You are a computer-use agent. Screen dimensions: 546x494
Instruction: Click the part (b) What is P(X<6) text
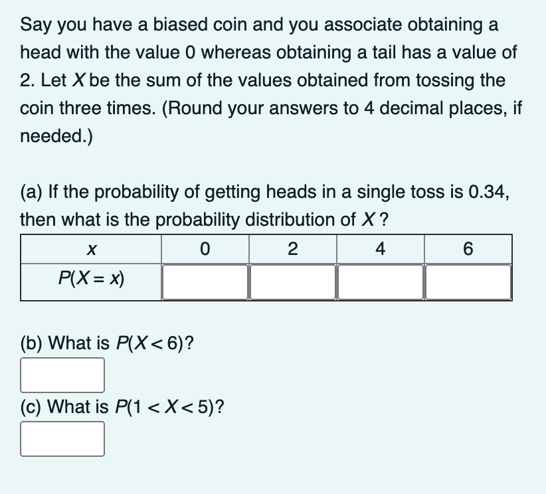click(107, 343)
